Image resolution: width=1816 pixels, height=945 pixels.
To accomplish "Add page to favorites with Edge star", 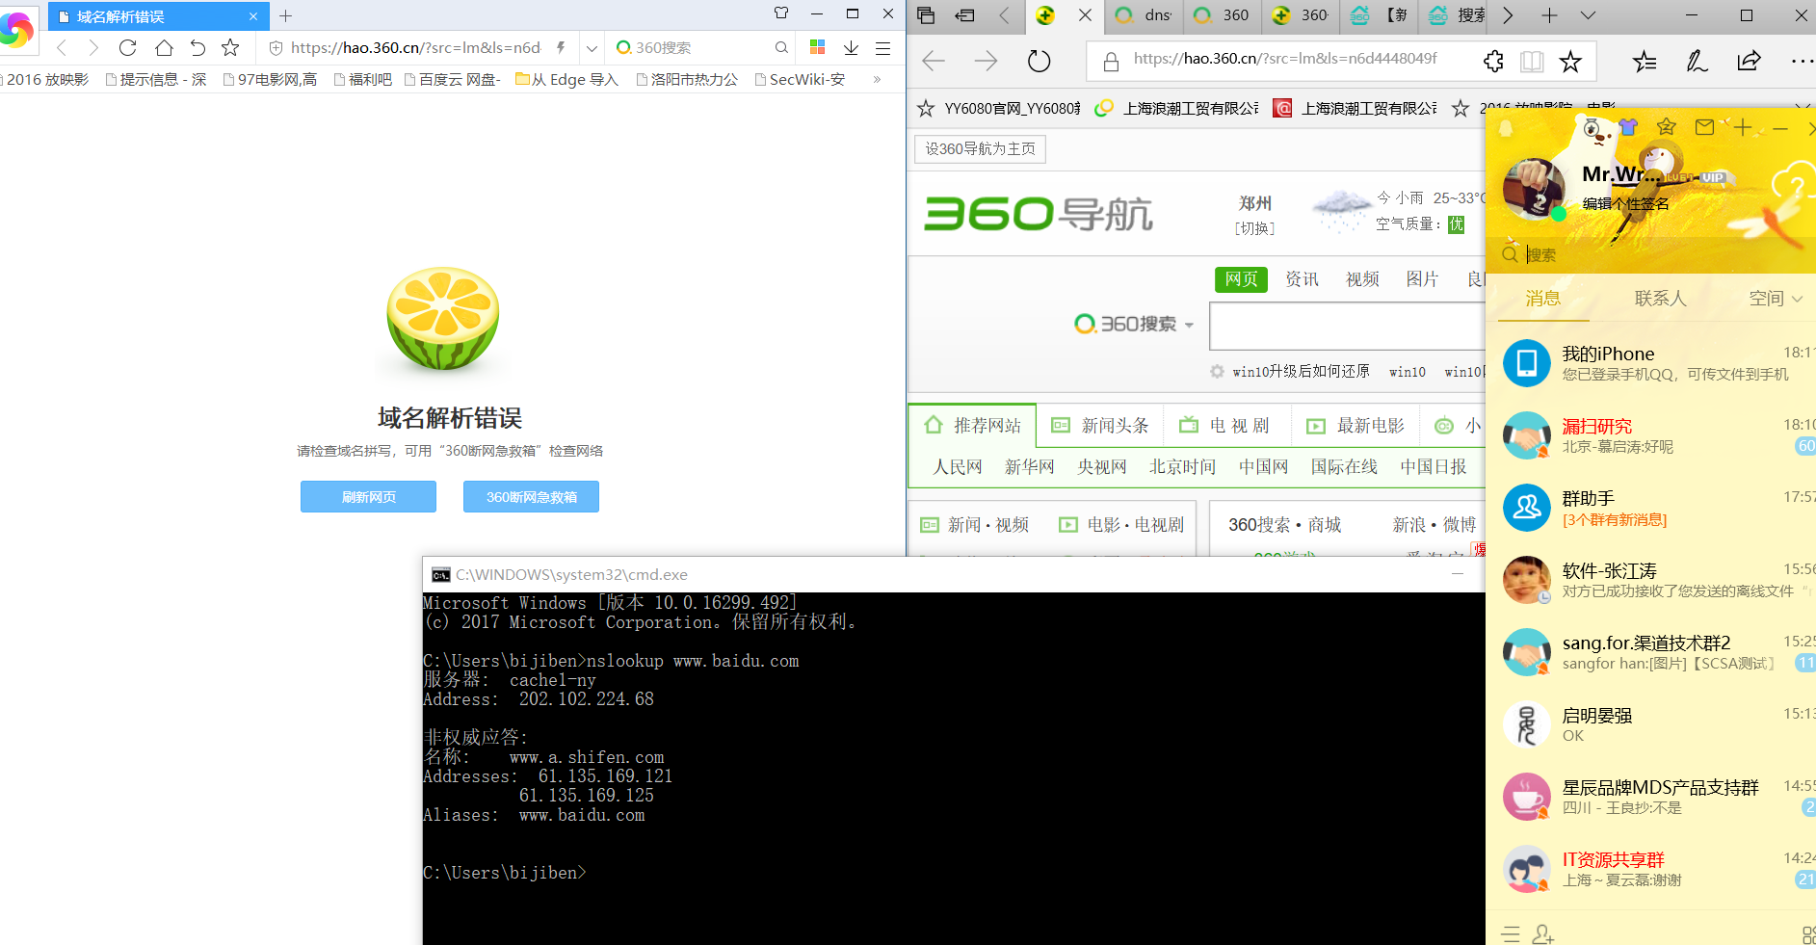I will (1570, 62).
